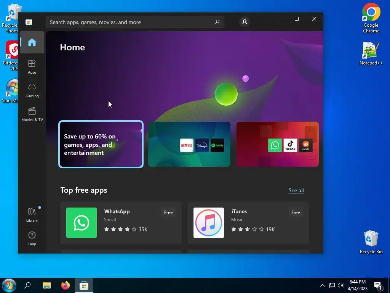Open the iTunes app icon

[208, 223]
